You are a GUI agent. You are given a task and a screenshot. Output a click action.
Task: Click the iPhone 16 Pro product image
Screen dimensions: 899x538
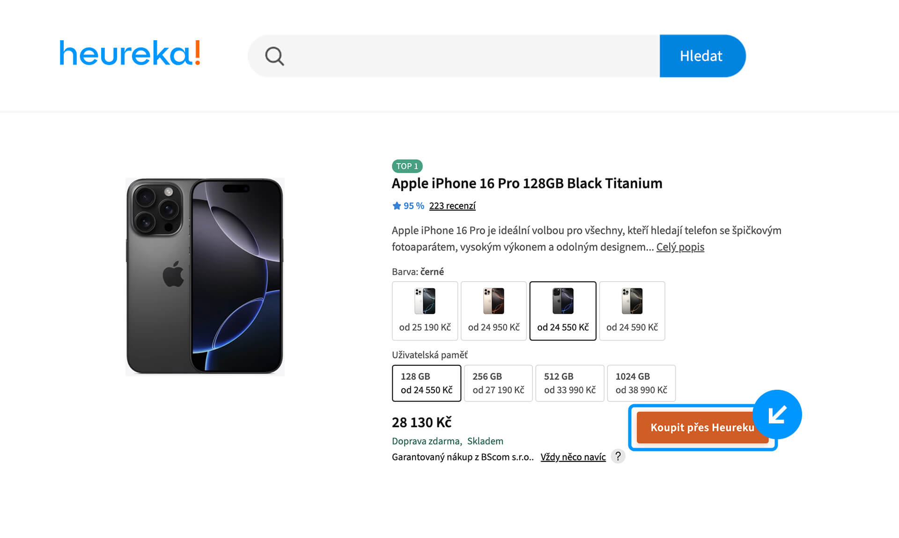pyautogui.click(x=205, y=276)
